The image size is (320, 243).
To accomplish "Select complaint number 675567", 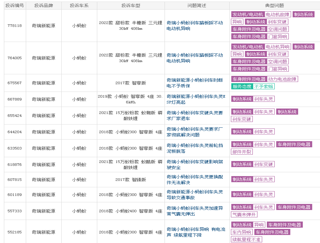I will (x=15, y=83).
